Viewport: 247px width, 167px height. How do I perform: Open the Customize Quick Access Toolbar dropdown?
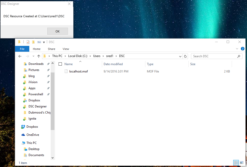(44, 42)
